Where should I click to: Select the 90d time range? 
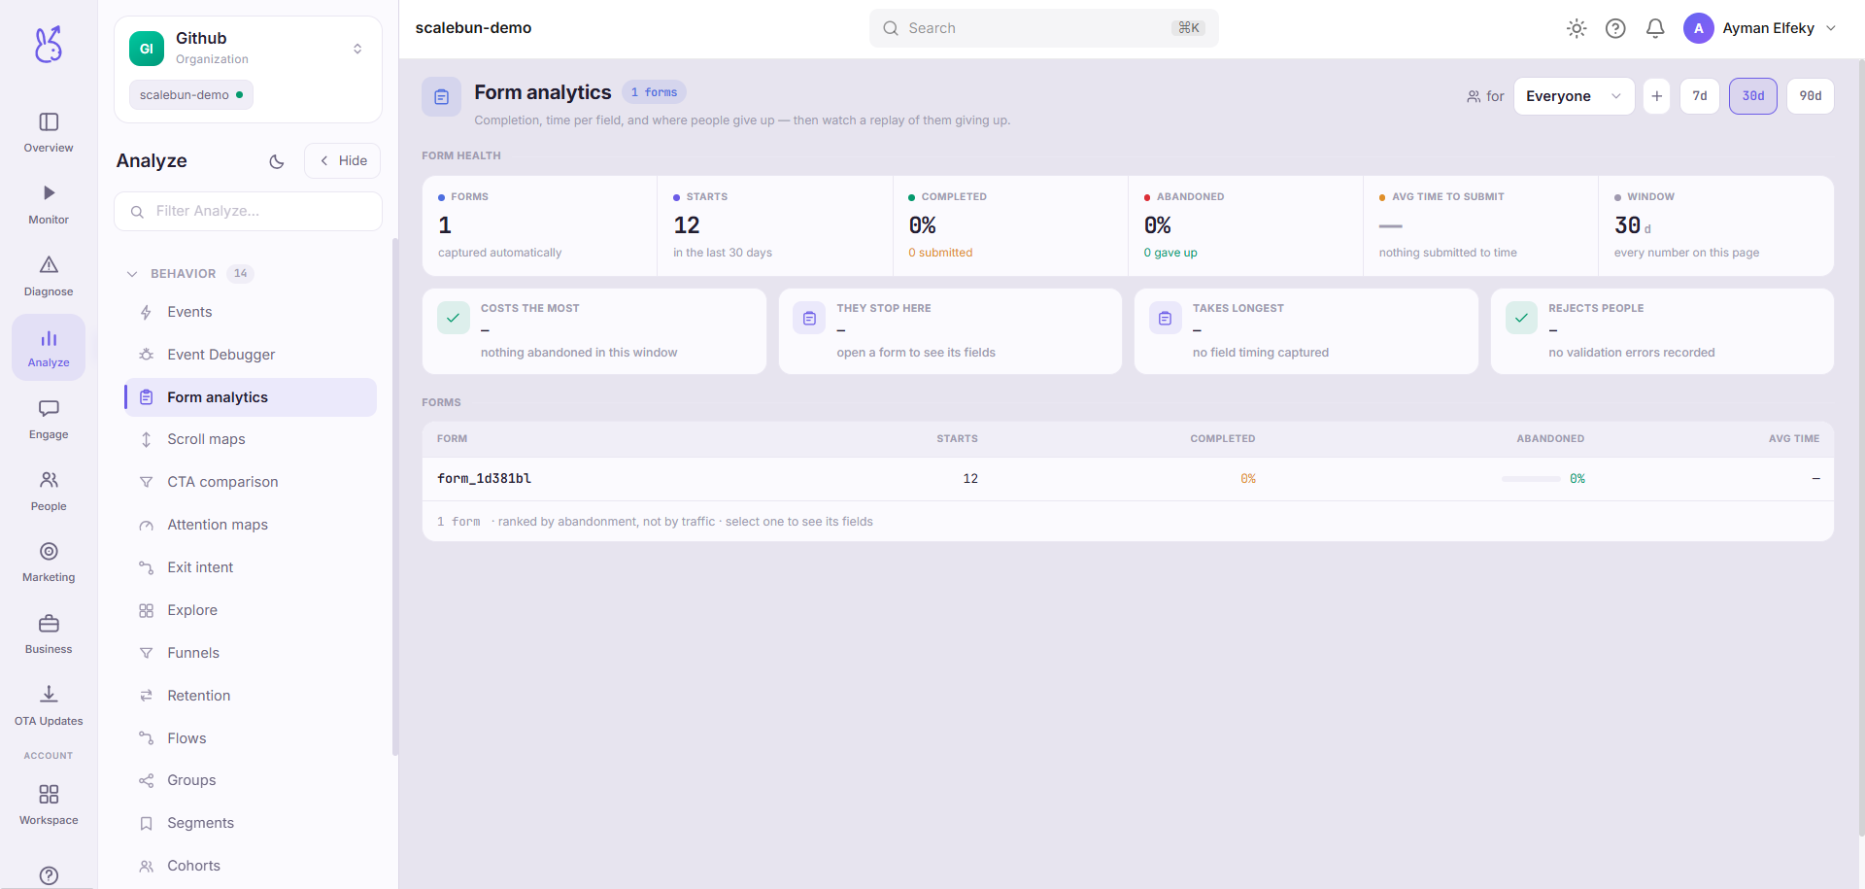pyautogui.click(x=1810, y=96)
